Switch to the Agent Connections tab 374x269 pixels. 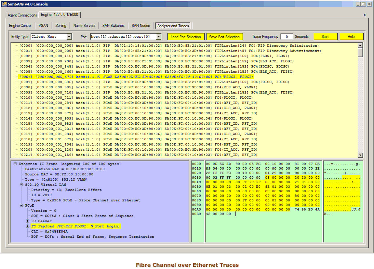click(22, 15)
